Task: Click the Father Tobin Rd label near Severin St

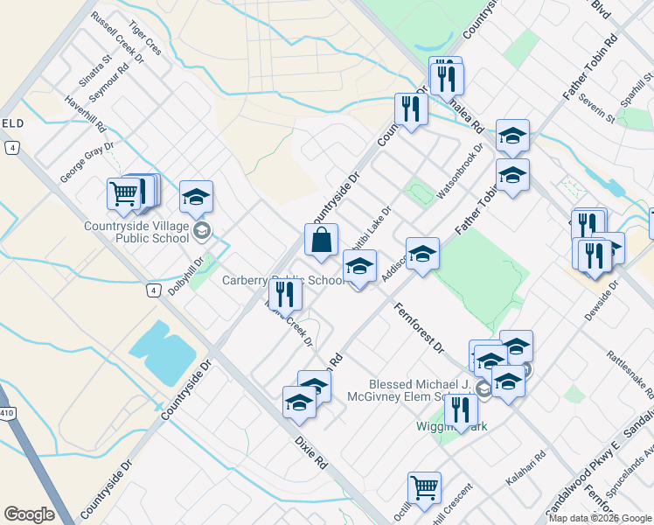Action: (x=590, y=67)
